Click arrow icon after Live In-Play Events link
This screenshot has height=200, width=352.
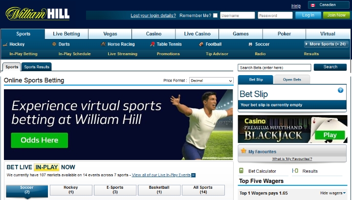(193, 175)
